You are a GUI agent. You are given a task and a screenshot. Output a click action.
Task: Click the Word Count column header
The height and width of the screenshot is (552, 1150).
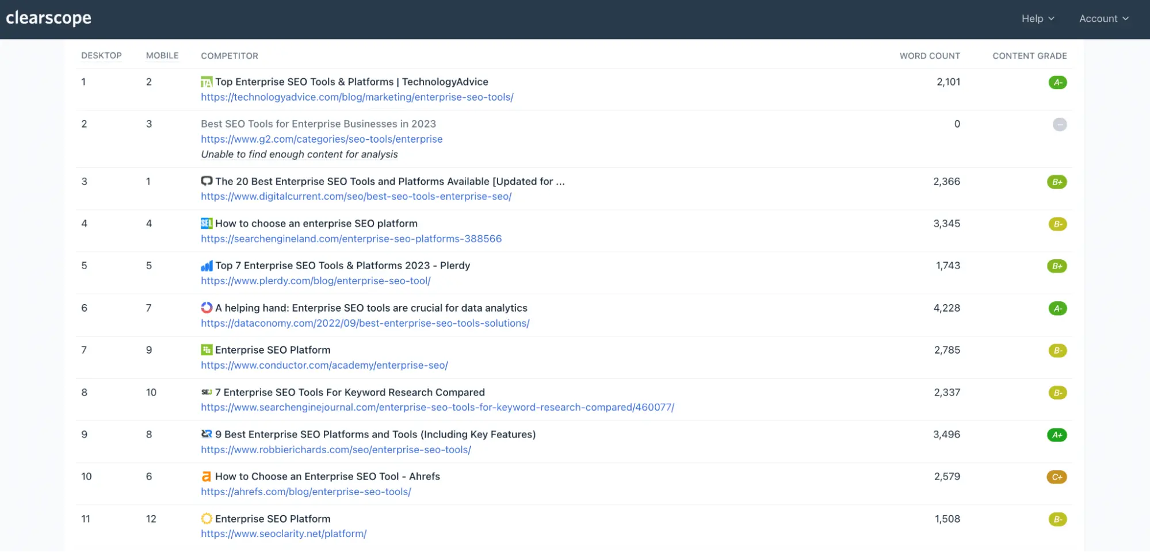[930, 56]
